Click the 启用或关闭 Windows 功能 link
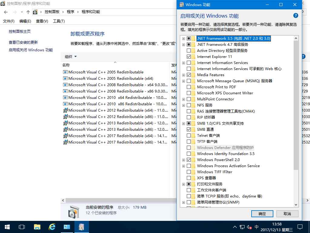The width and height of the screenshot is (310, 233). pyautogui.click(x=31, y=50)
